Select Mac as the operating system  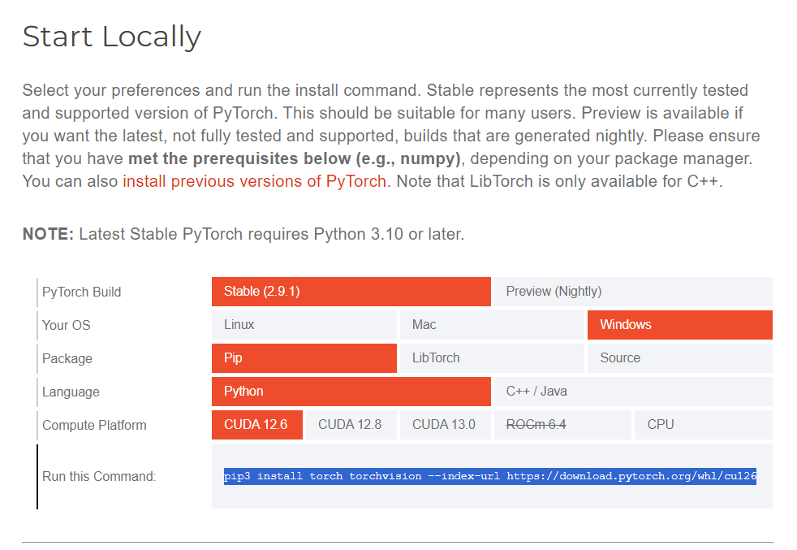[492, 325]
